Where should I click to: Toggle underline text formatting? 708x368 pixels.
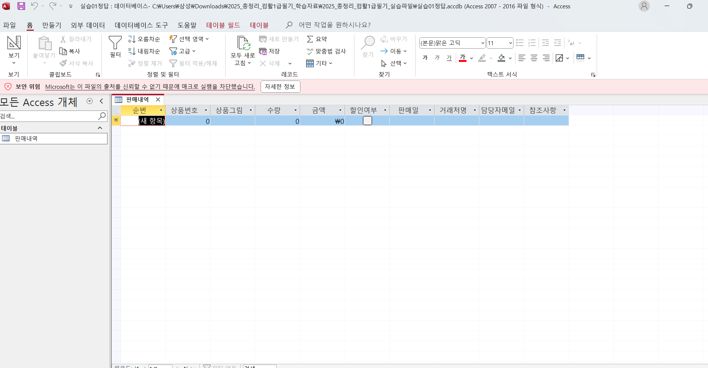(449, 58)
